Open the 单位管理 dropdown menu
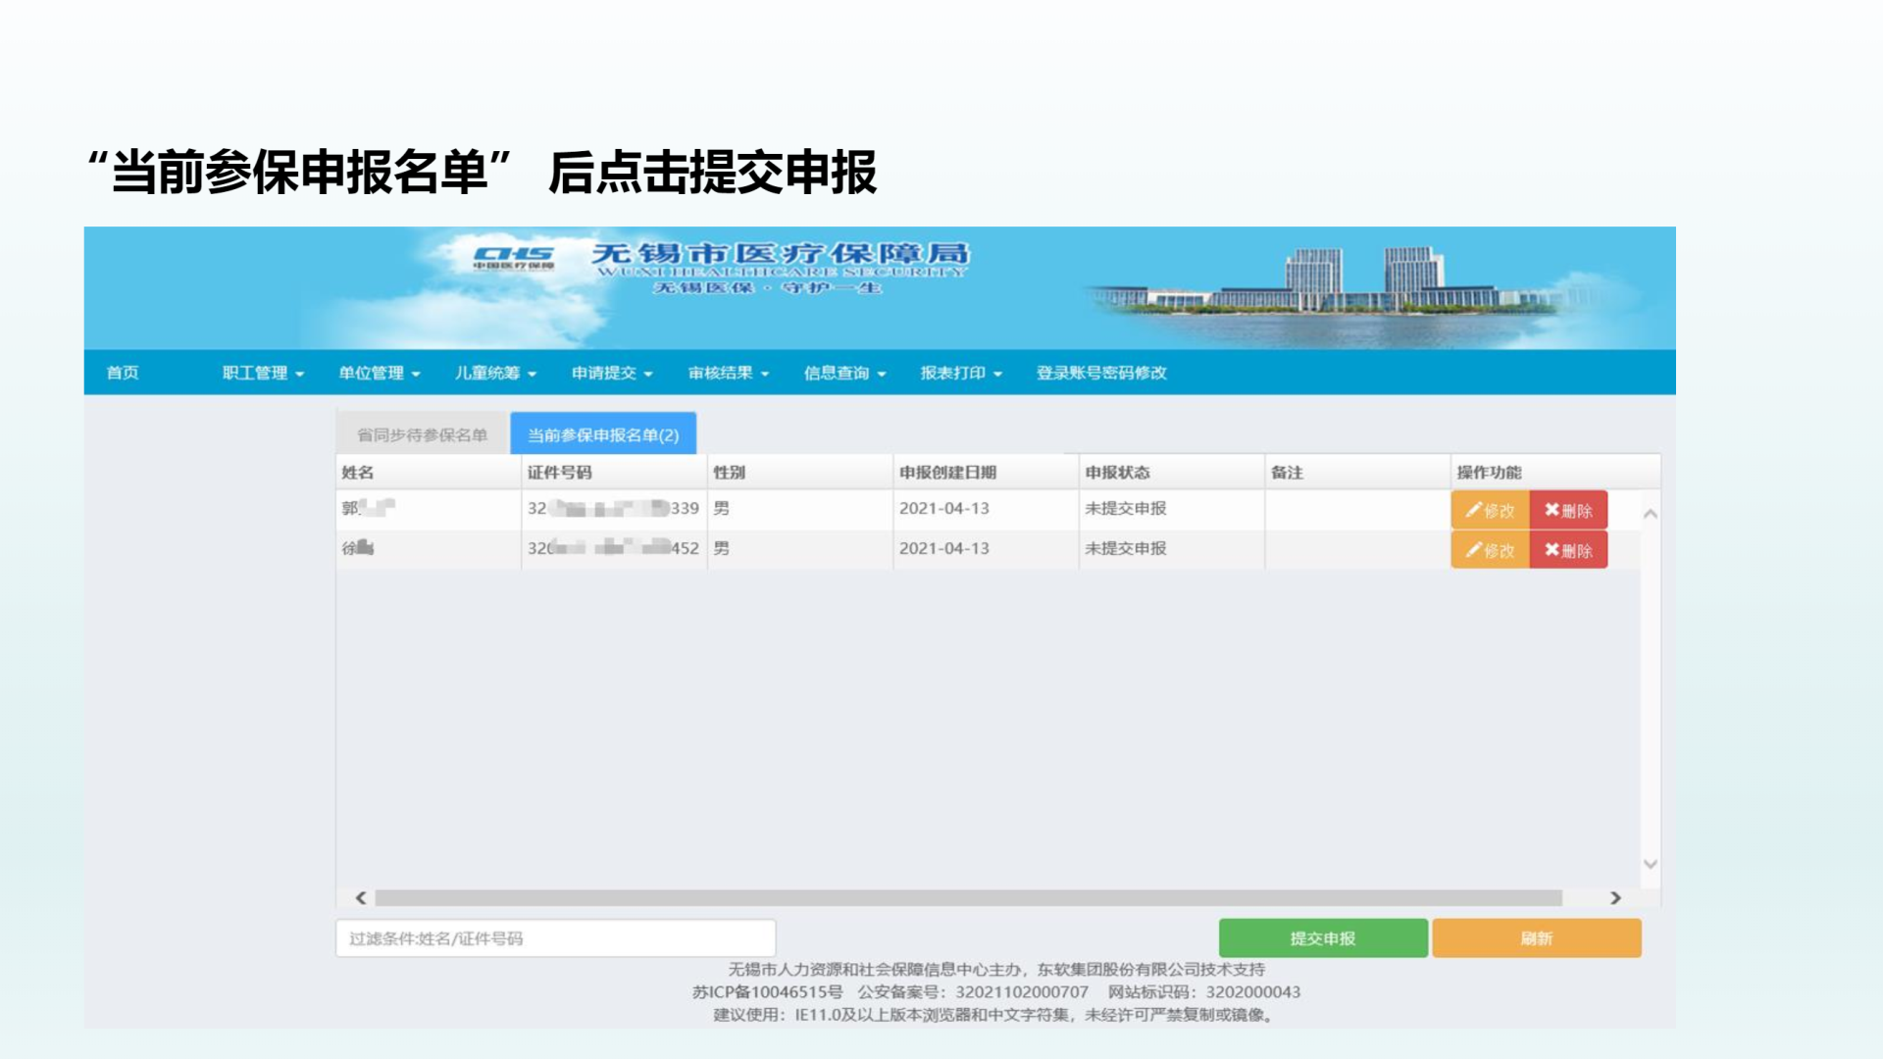Image resolution: width=1883 pixels, height=1059 pixels. pyautogui.click(x=380, y=373)
